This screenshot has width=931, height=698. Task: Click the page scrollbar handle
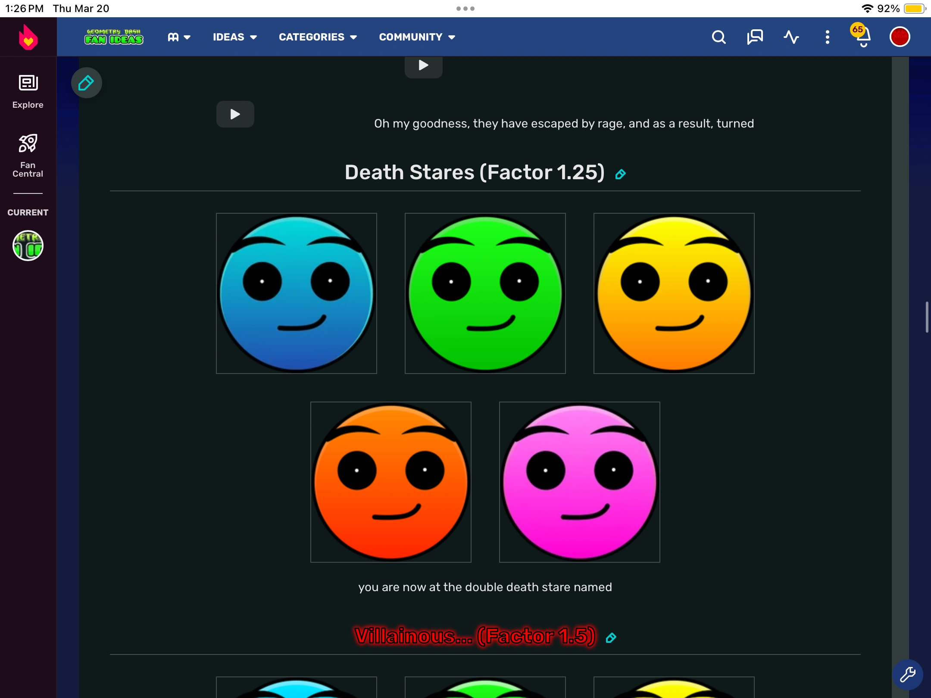click(x=927, y=317)
